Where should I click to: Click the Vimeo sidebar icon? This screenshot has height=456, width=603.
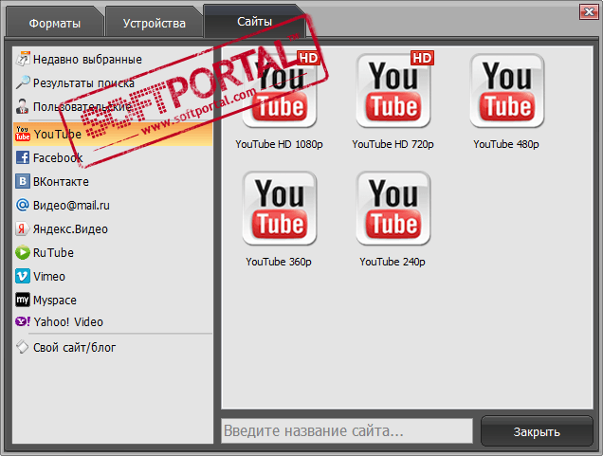23,276
